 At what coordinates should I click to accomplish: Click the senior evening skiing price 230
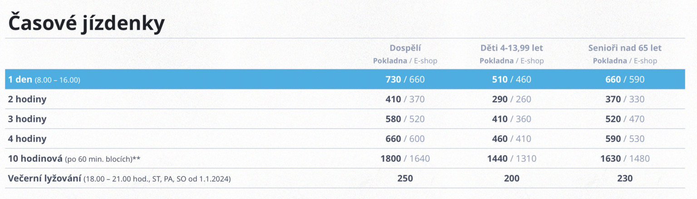tap(625, 179)
